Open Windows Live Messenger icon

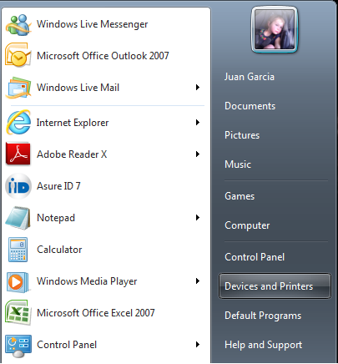(18, 25)
